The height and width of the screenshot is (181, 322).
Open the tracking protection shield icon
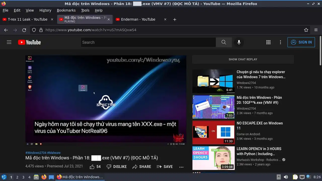point(34,30)
